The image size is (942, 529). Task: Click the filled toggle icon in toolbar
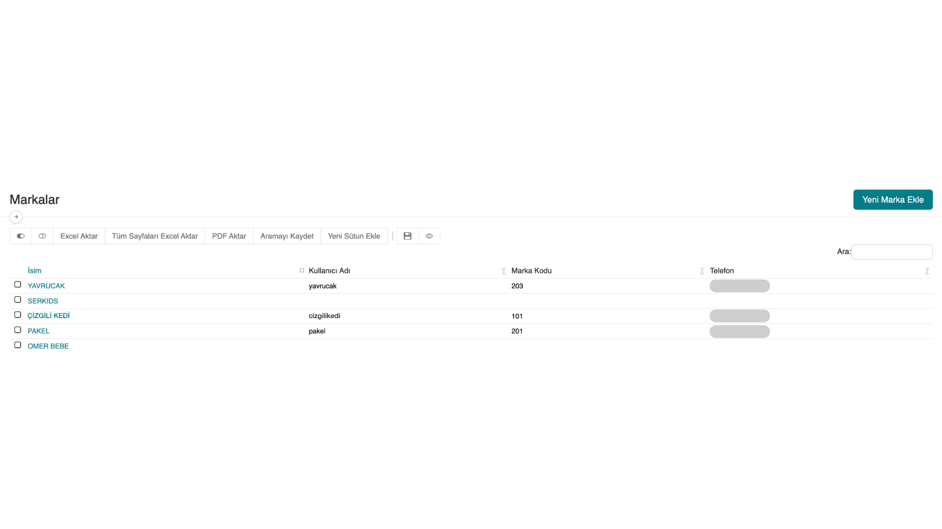coord(21,236)
